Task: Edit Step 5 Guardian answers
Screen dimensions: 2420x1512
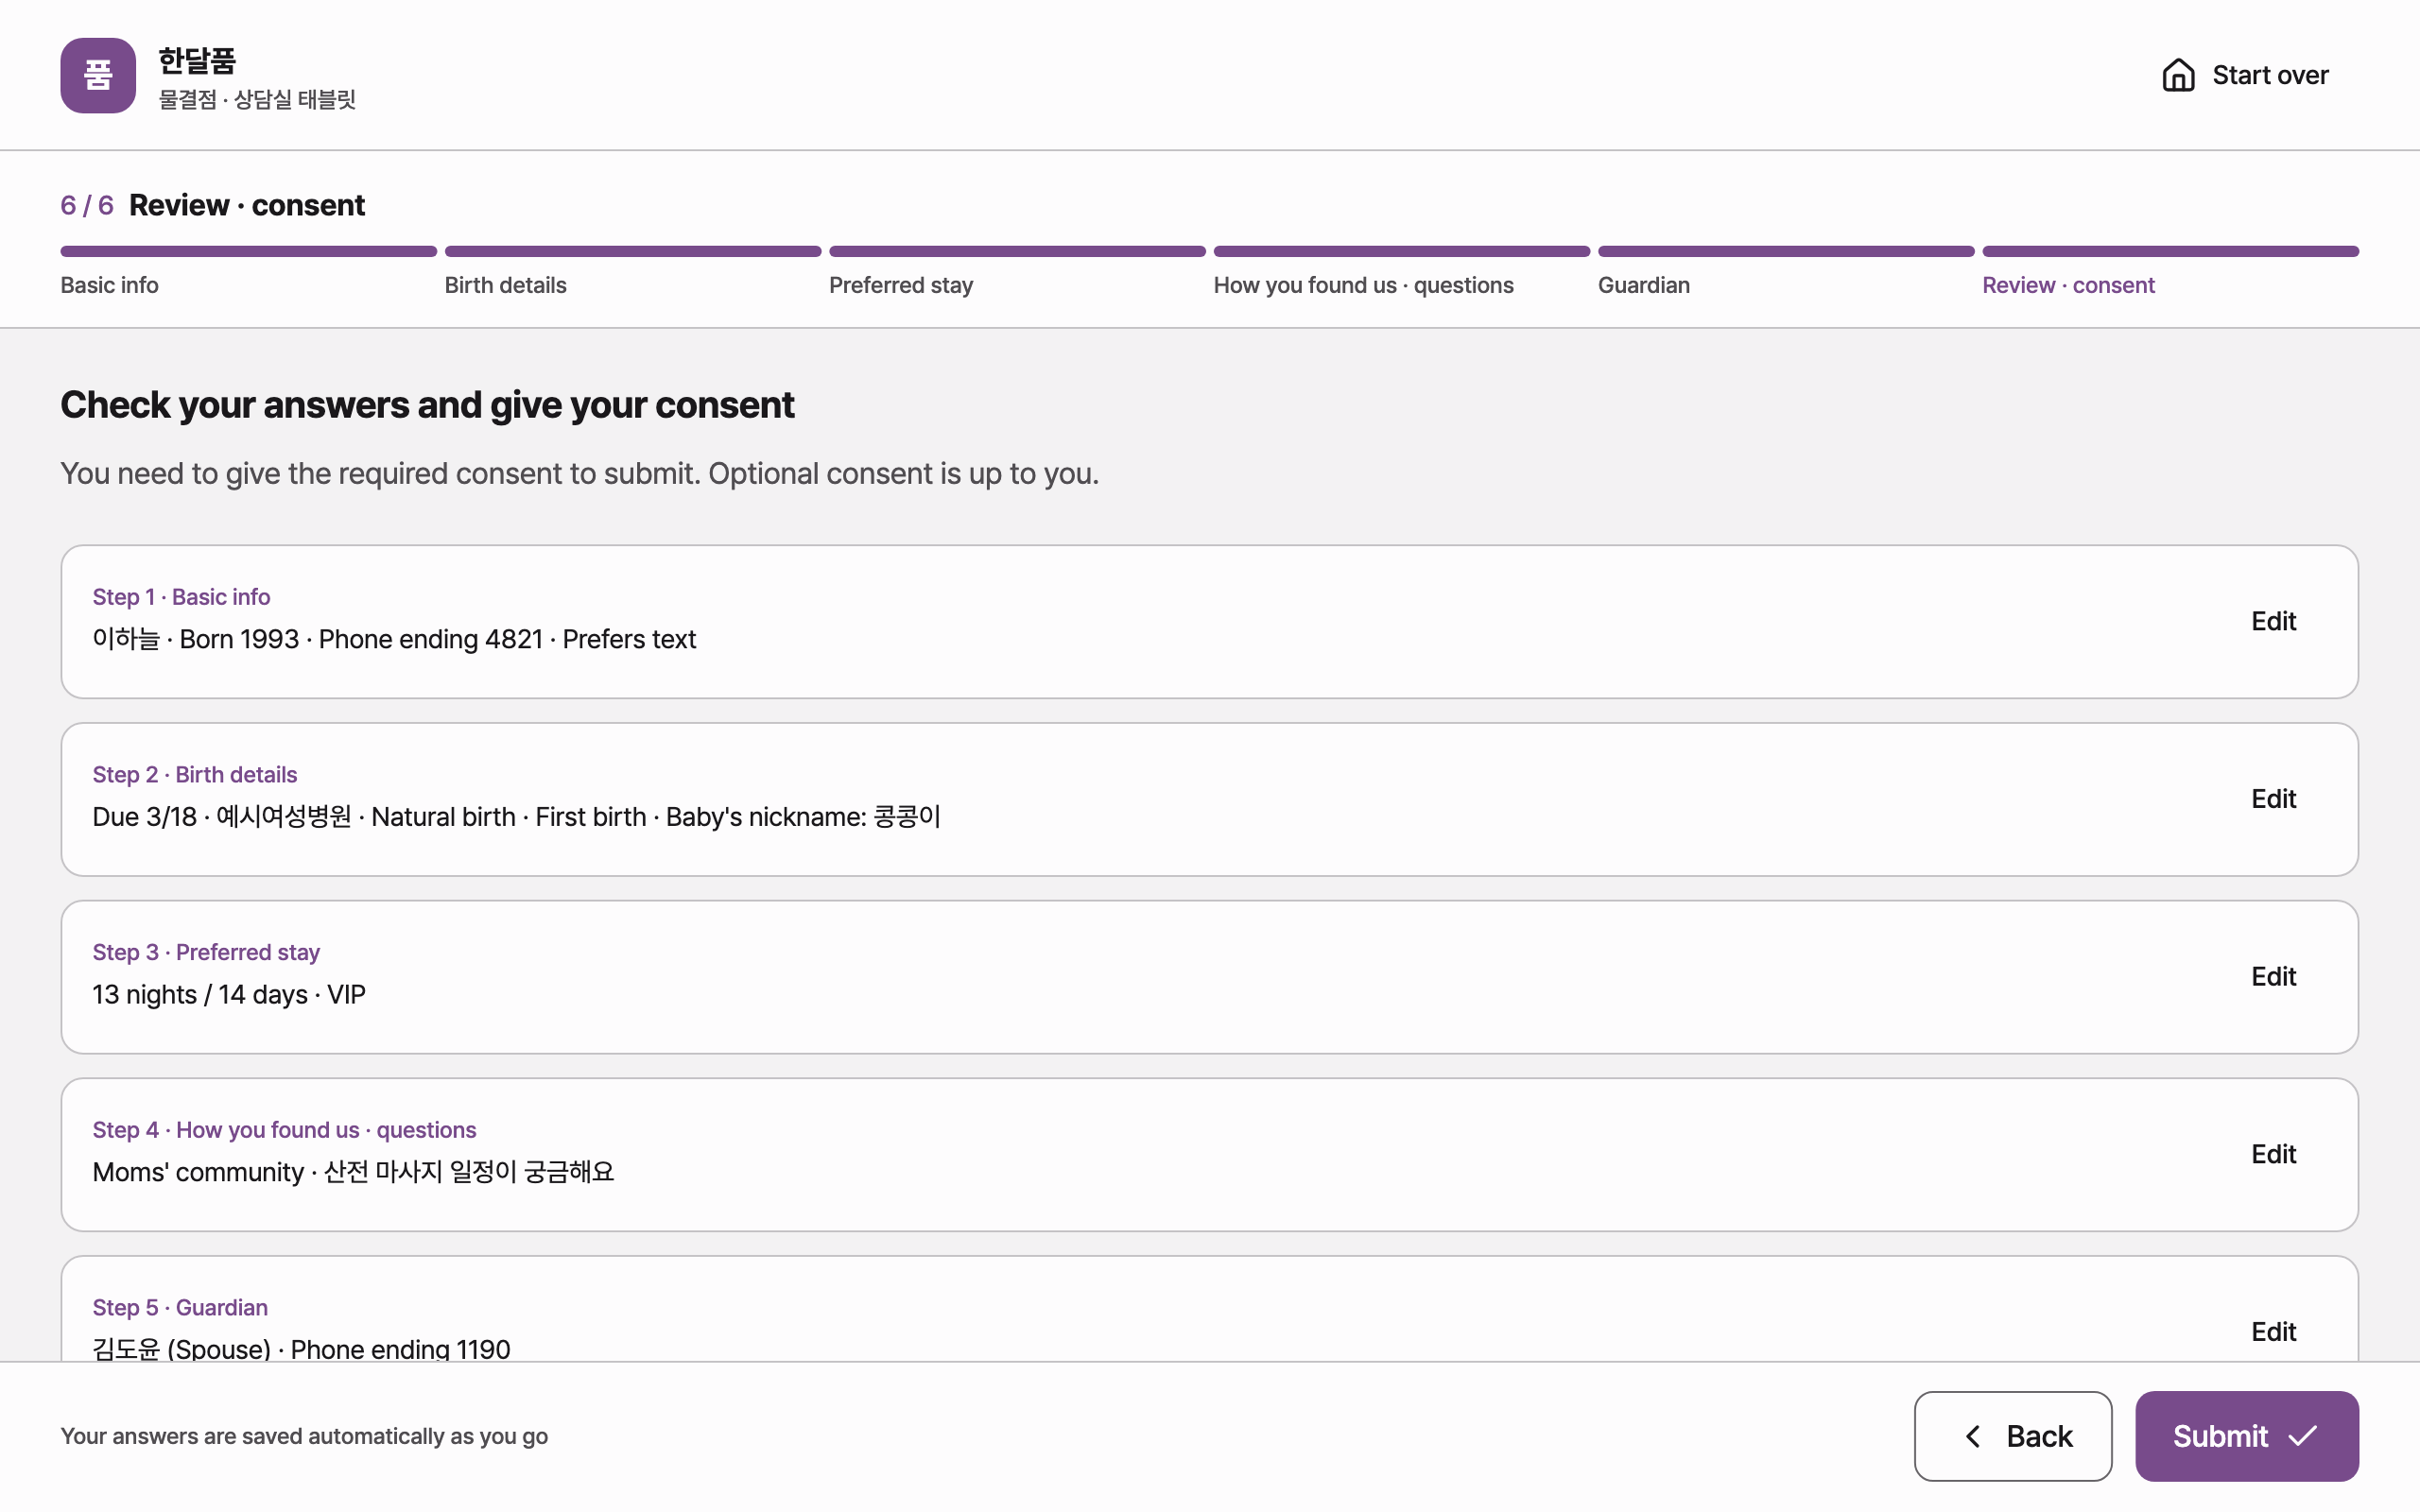Action: 2273,1331
